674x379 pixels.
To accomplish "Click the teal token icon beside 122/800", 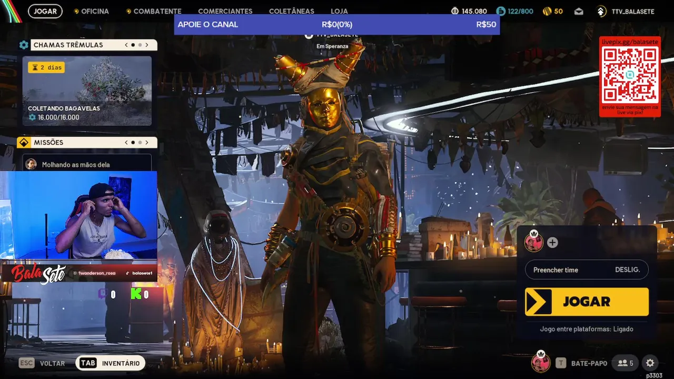I will click(x=500, y=11).
